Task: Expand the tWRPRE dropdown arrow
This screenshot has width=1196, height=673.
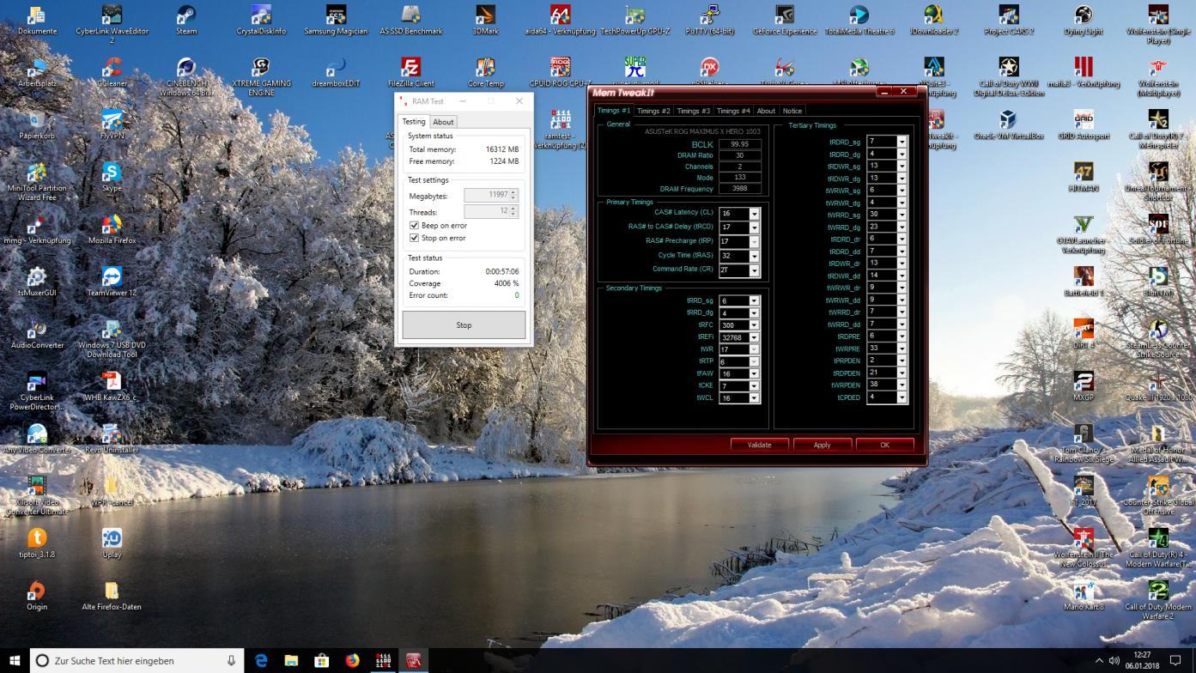Action: (902, 349)
